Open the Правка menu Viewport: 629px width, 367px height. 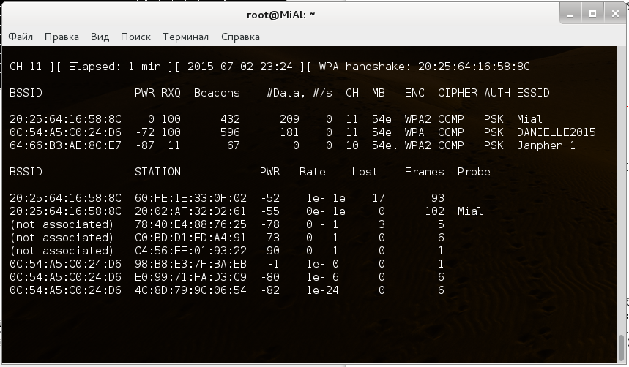[62, 37]
